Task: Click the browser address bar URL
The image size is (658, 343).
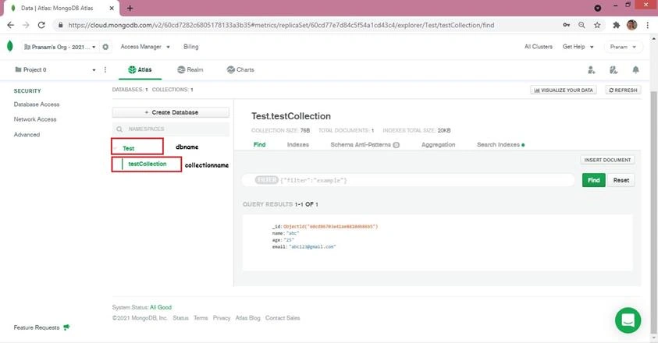Action: click(x=281, y=25)
